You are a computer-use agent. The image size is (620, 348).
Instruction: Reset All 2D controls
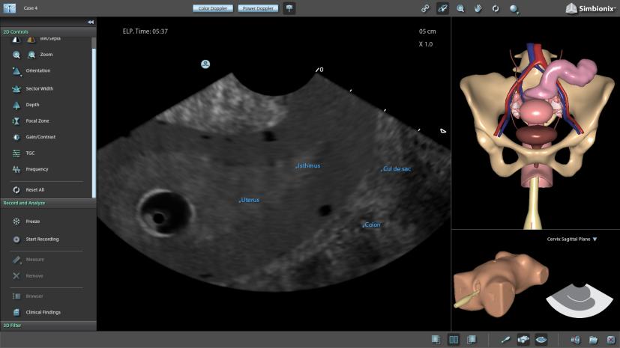coord(34,190)
